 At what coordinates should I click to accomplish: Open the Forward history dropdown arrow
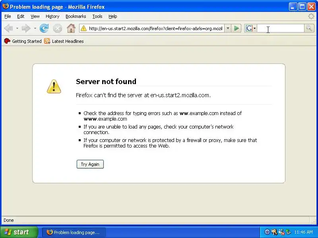[x=35, y=28]
